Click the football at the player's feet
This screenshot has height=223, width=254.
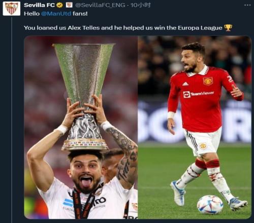click(x=210, y=205)
